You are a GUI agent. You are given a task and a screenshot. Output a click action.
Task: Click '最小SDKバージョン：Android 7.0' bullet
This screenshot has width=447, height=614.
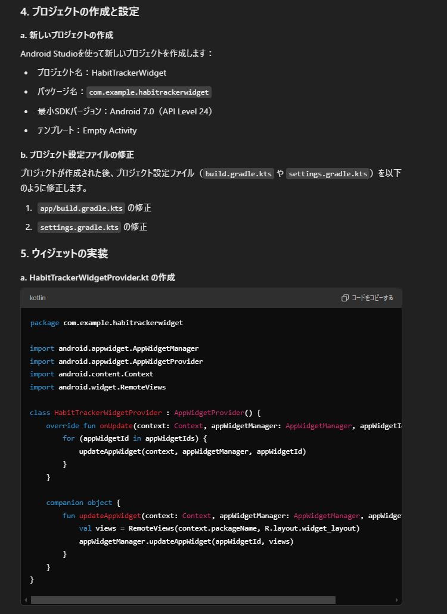tap(125, 111)
